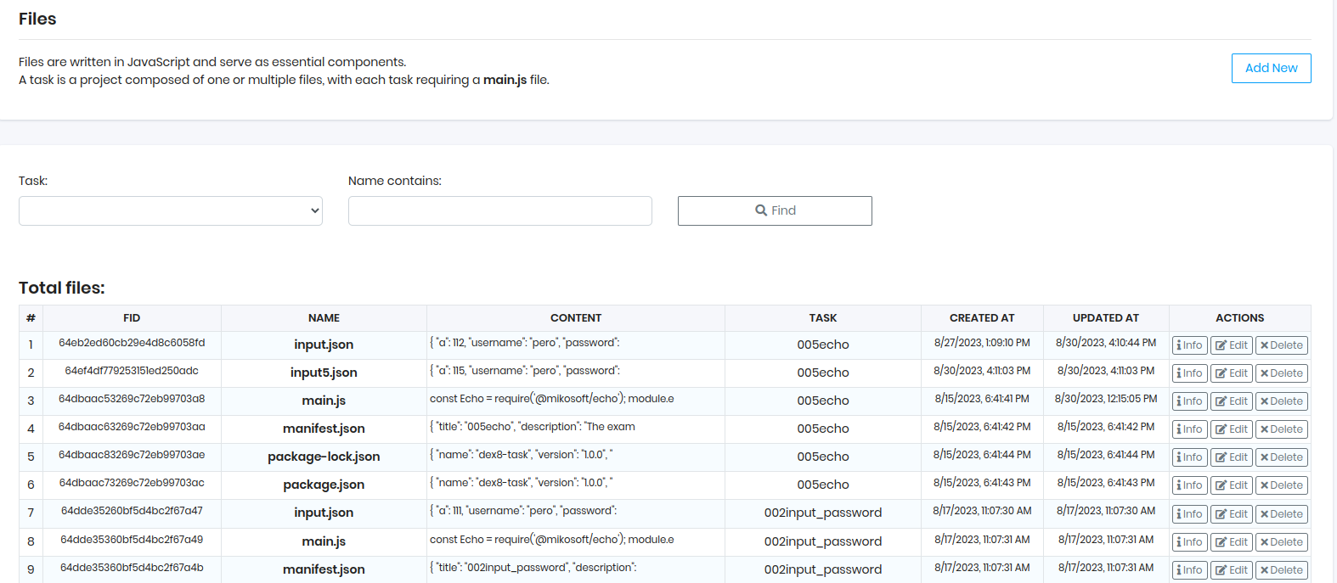
Task: Click the UPDATED AT column header
Action: pyautogui.click(x=1106, y=318)
